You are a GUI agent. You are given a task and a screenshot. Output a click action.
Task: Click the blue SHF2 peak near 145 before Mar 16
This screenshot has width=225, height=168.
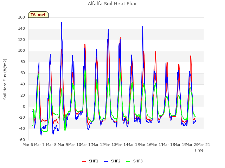(x=143, y=26)
